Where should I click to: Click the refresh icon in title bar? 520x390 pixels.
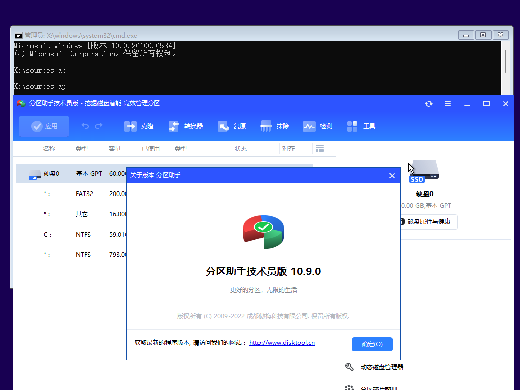429,104
